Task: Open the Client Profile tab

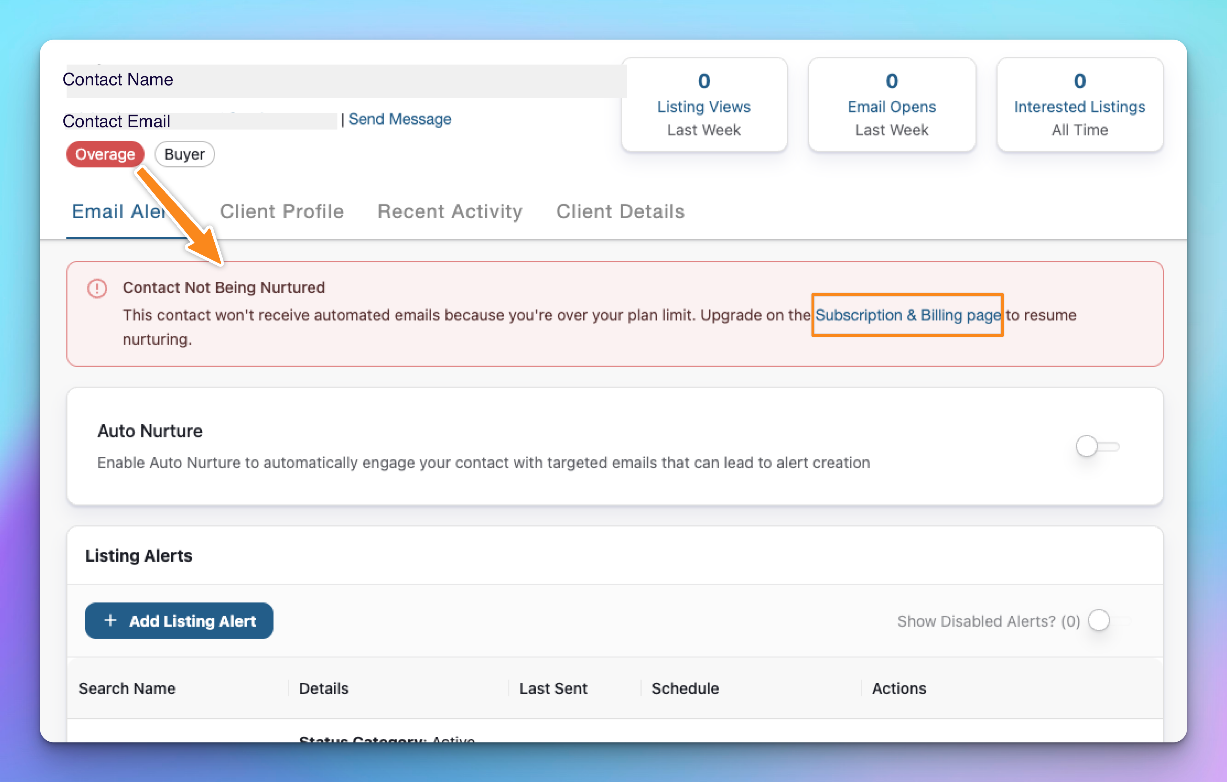Action: [282, 211]
